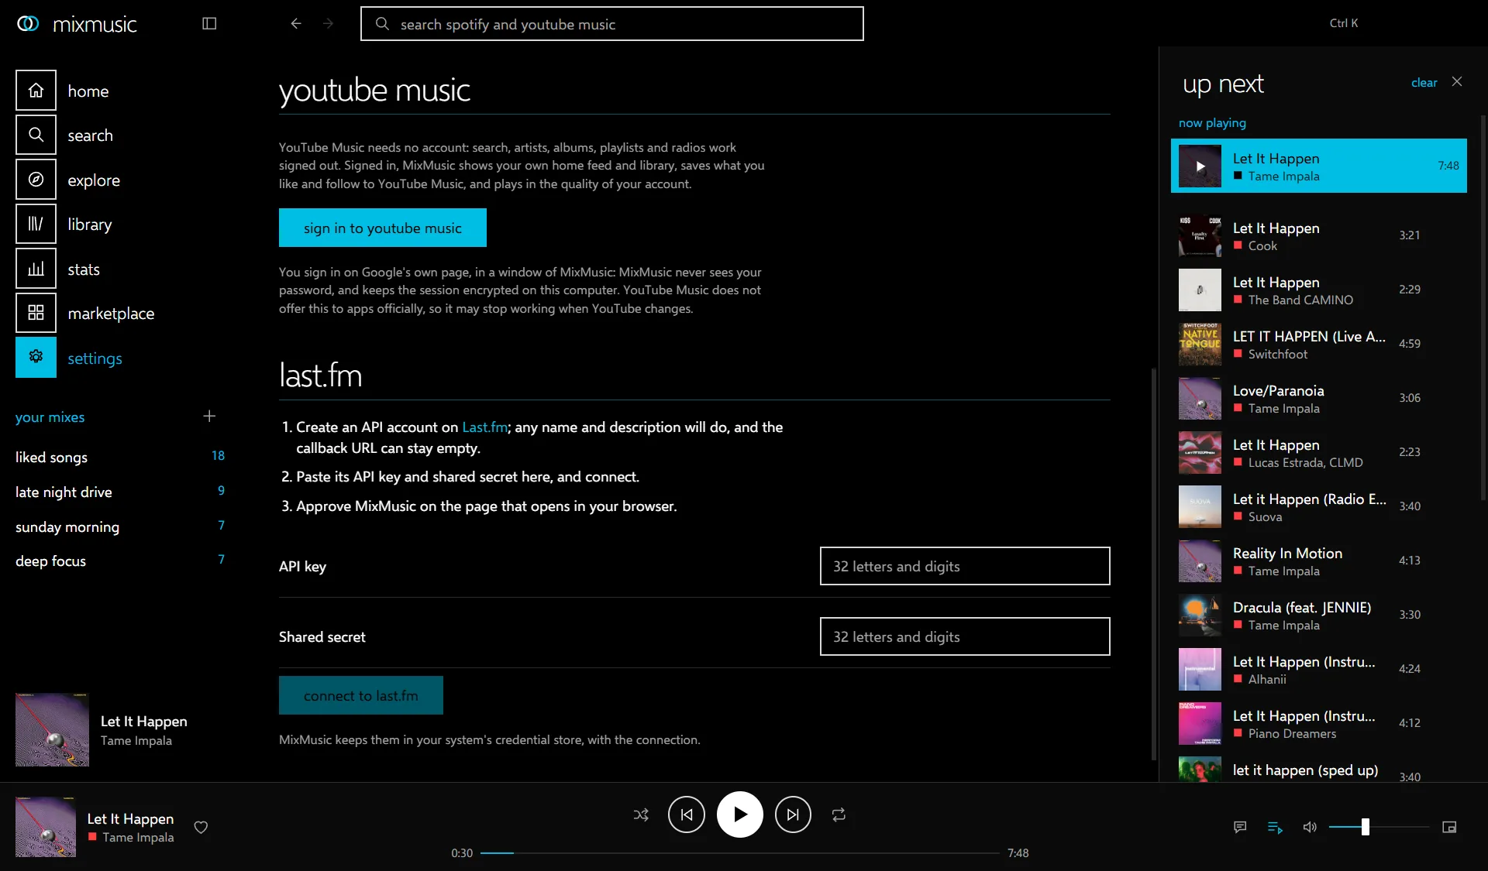Open the late night drive mix
This screenshot has height=871, width=1488.
click(x=120, y=492)
